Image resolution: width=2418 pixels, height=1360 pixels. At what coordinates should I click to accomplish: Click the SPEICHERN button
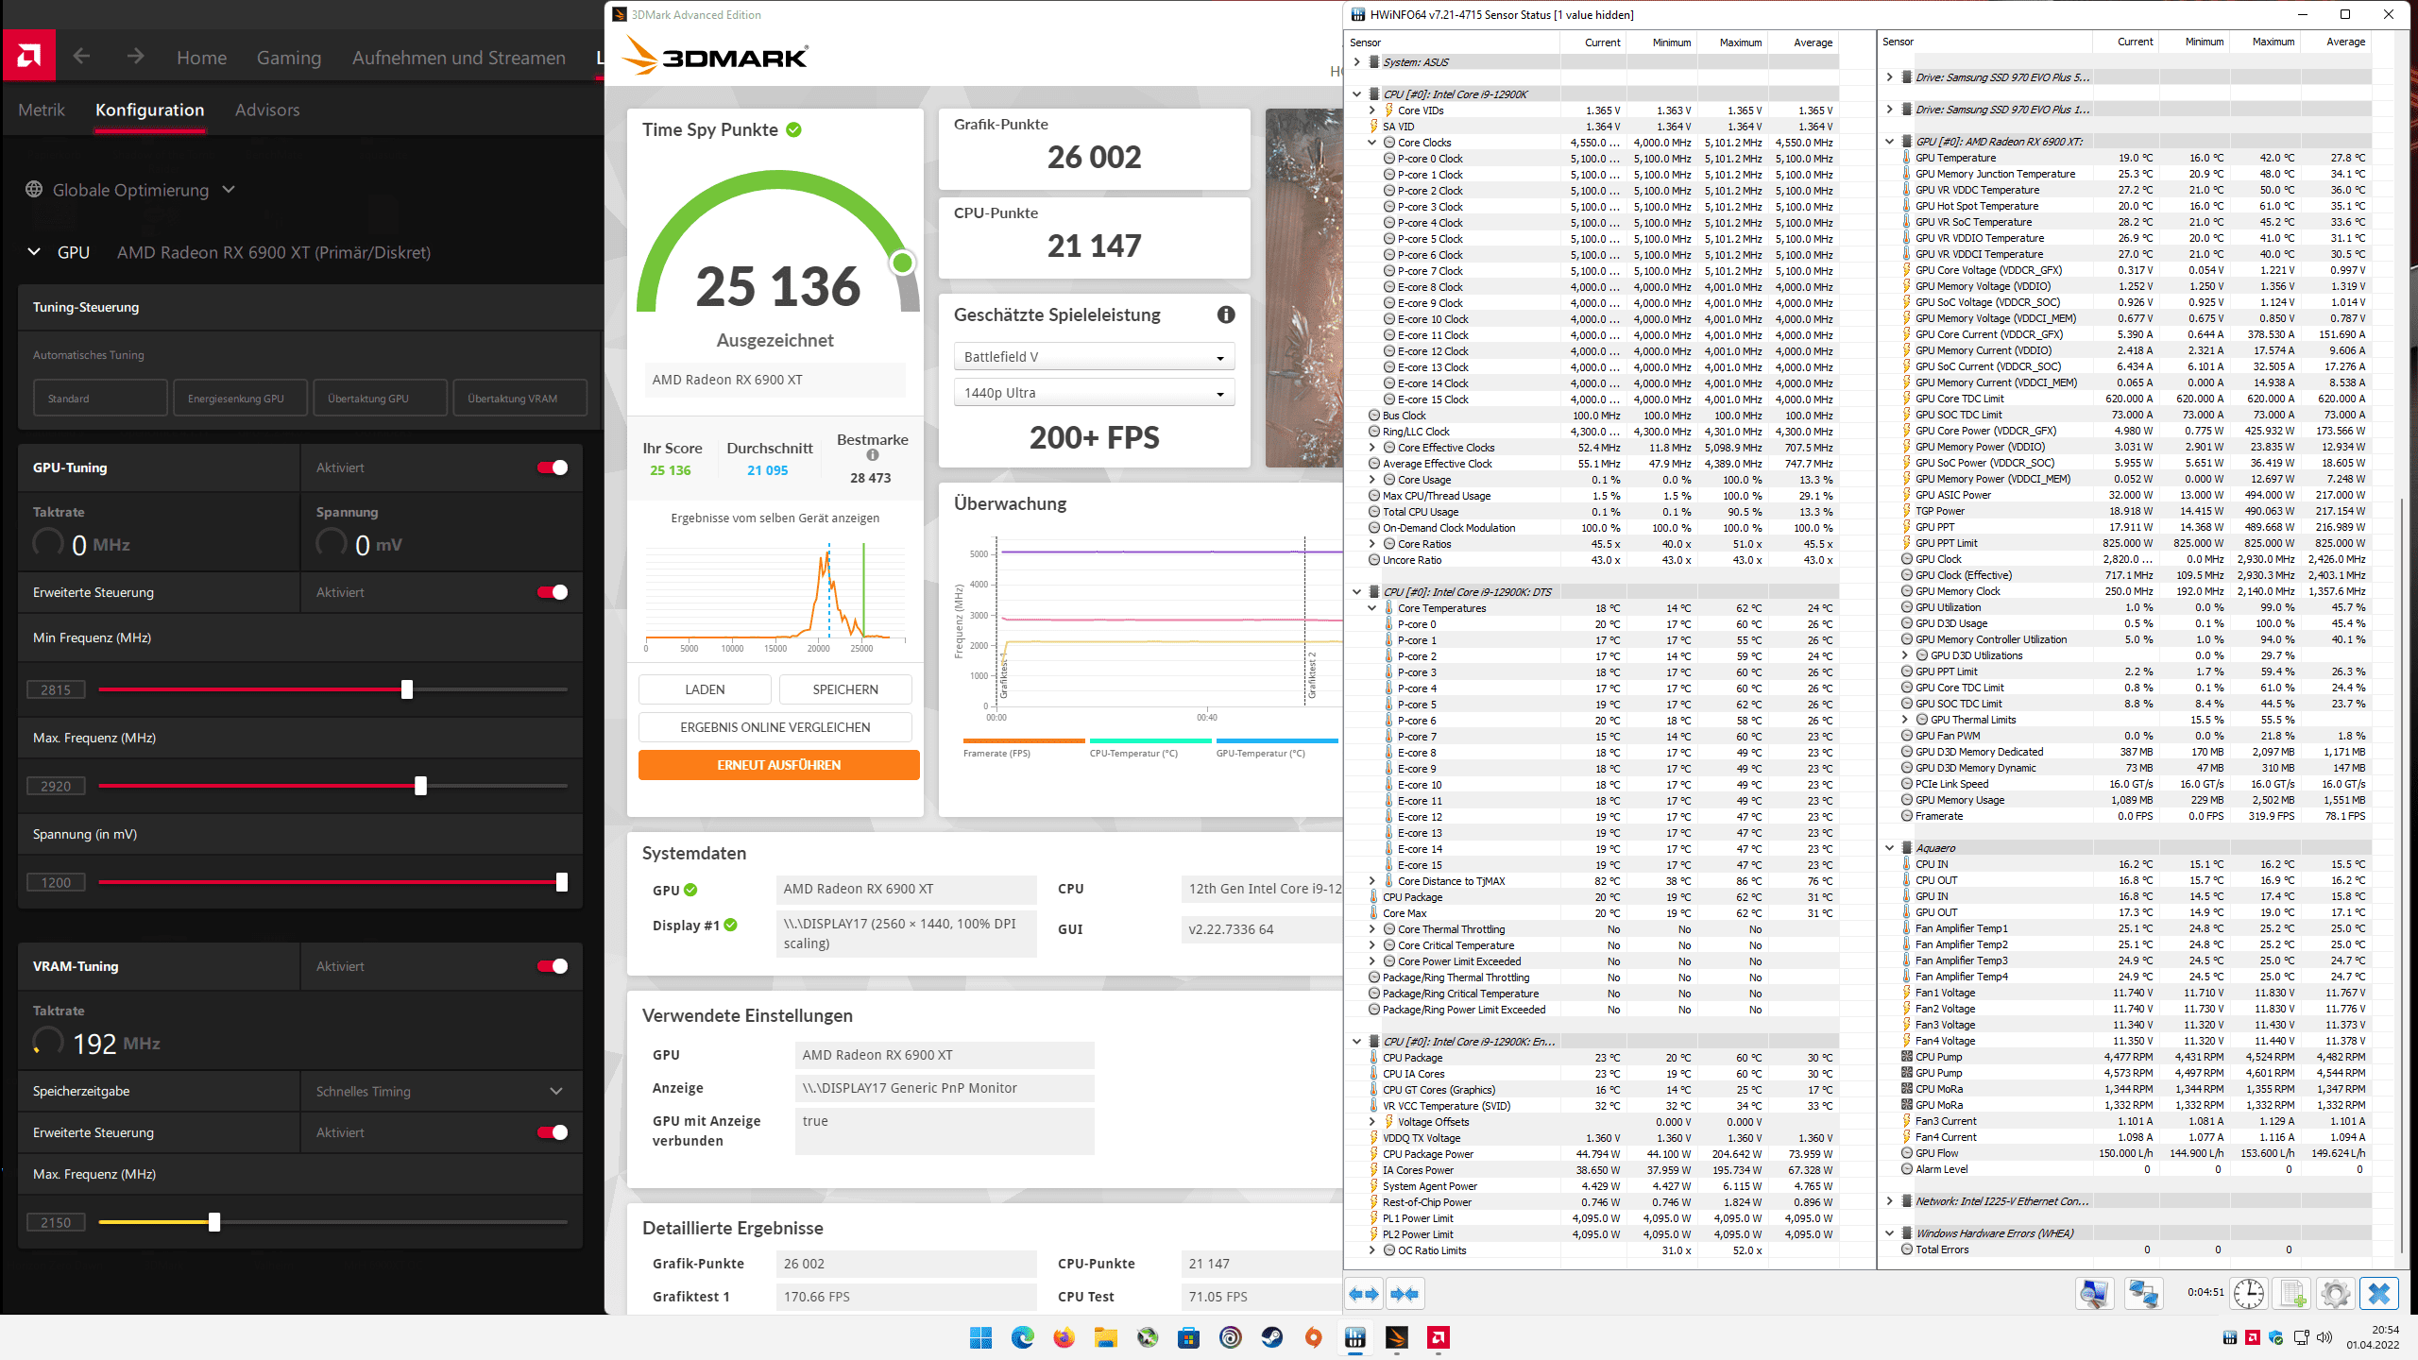pos(845,689)
